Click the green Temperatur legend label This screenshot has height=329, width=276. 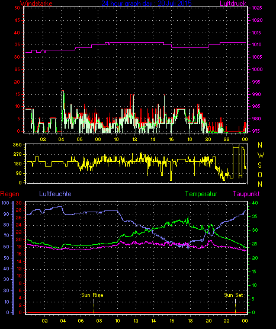pos(201,194)
